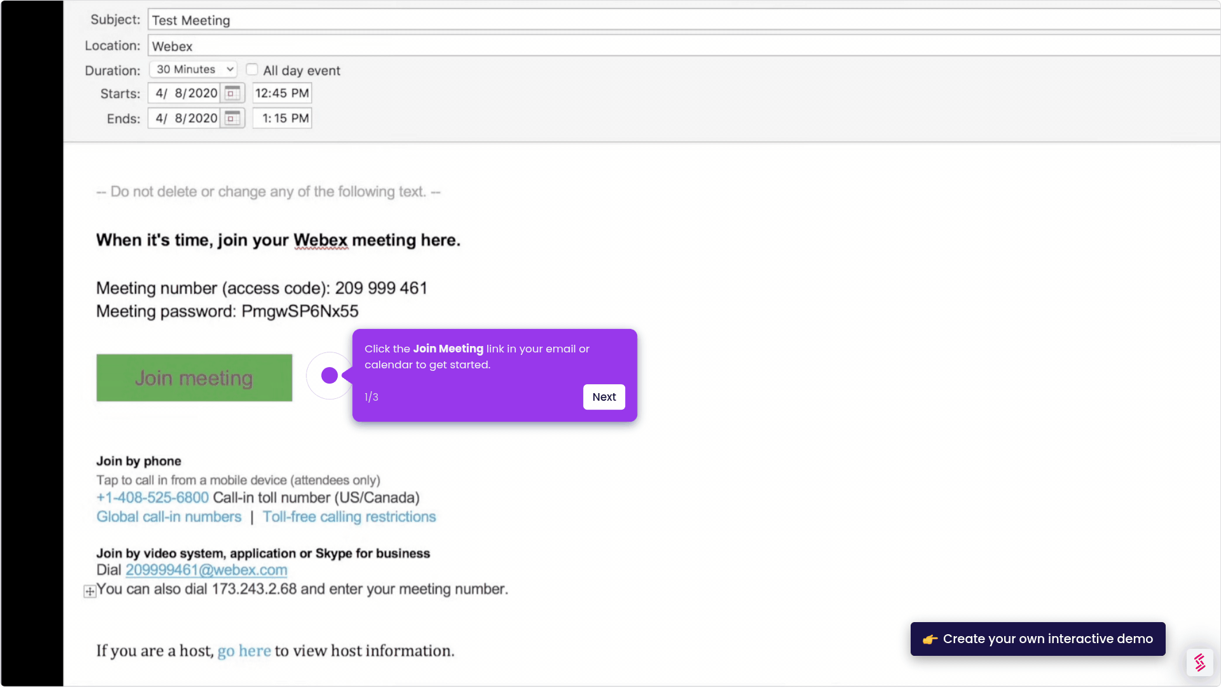1221x687 pixels.
Task: Open Global call-in numbers link
Action: pyautogui.click(x=169, y=517)
